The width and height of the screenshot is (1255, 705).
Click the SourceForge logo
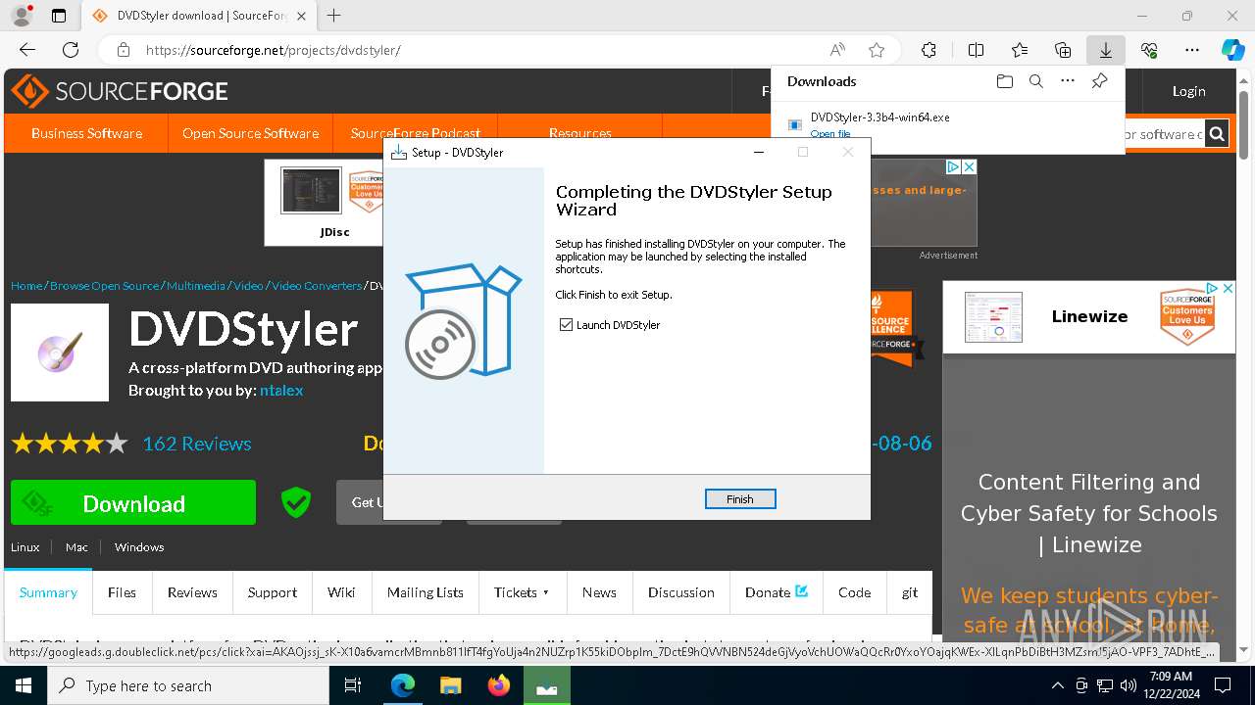pyautogui.click(x=120, y=91)
